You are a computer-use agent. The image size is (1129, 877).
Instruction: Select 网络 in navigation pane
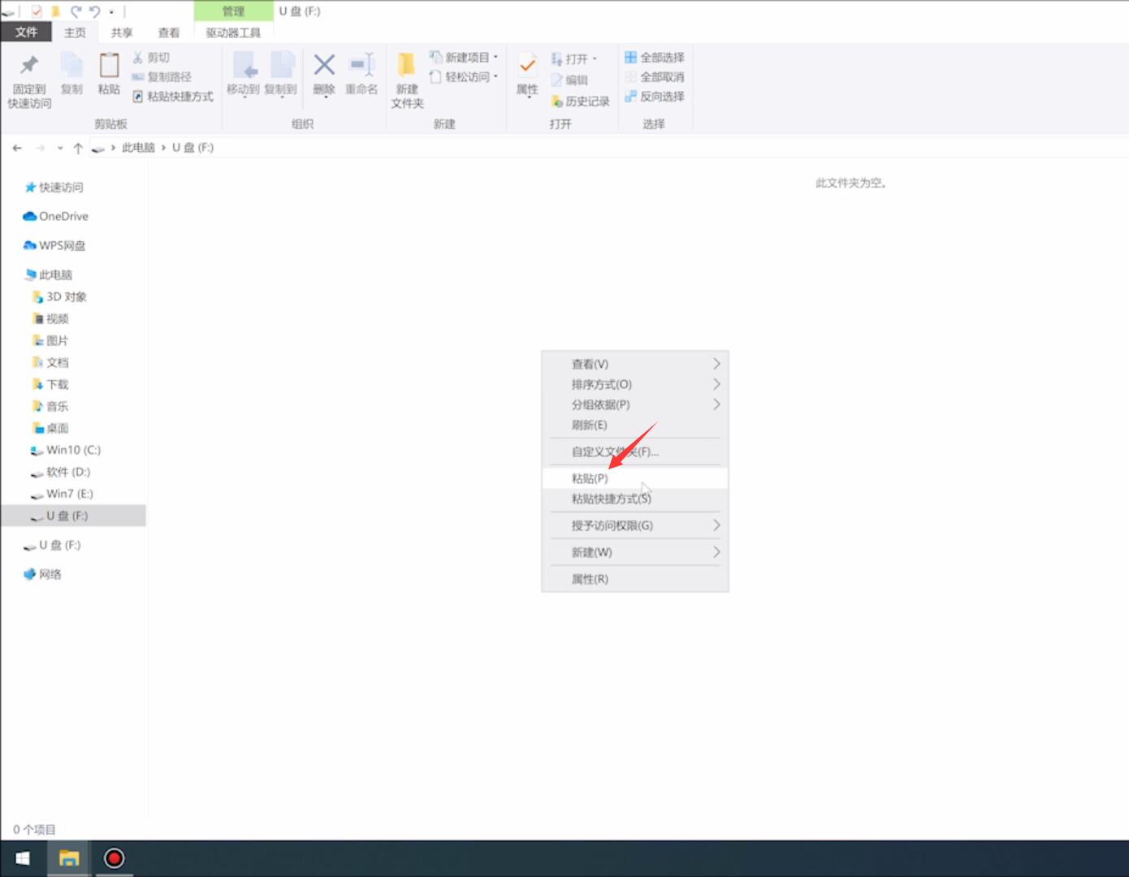point(50,575)
